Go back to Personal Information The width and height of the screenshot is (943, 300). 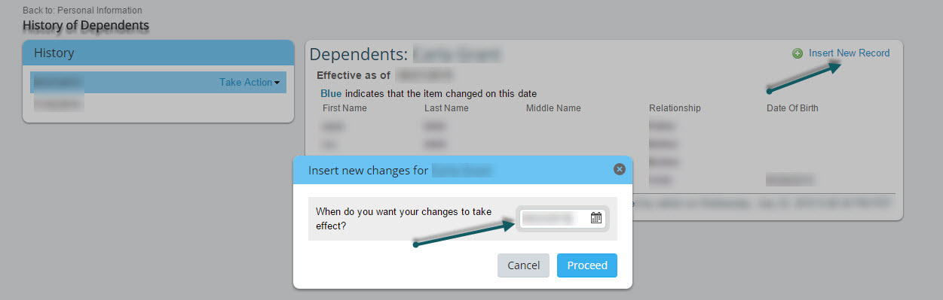pyautogui.click(x=82, y=11)
